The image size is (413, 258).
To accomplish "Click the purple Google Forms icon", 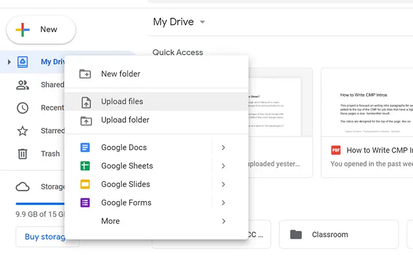I will click(85, 203).
